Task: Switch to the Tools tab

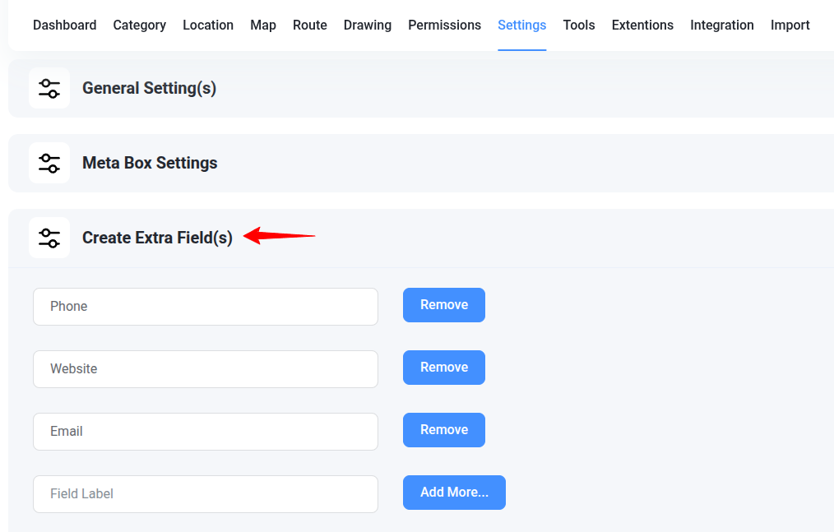Action: (x=579, y=25)
